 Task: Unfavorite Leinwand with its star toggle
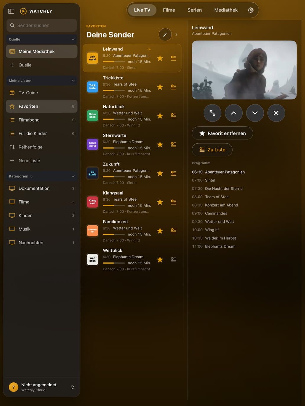(x=160, y=58)
